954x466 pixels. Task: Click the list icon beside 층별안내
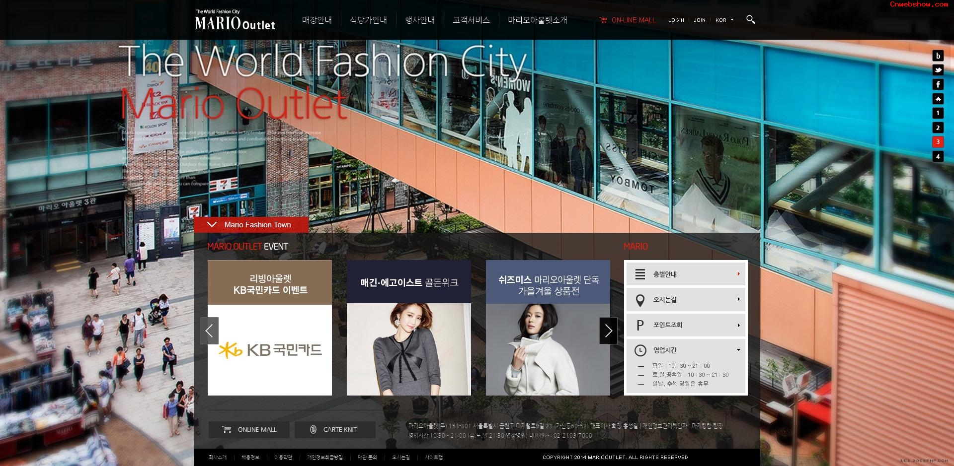[640, 274]
